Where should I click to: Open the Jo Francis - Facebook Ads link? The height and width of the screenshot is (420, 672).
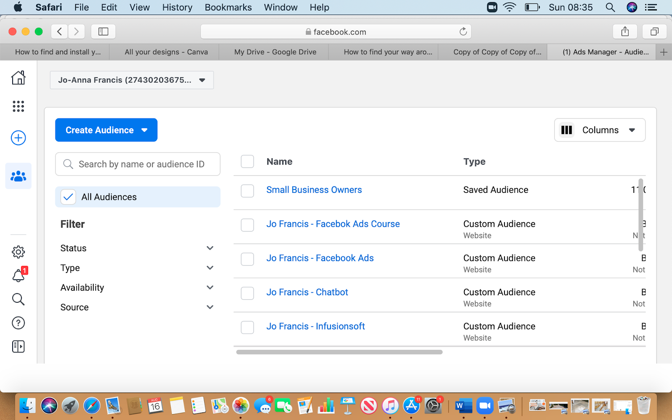[x=320, y=258]
